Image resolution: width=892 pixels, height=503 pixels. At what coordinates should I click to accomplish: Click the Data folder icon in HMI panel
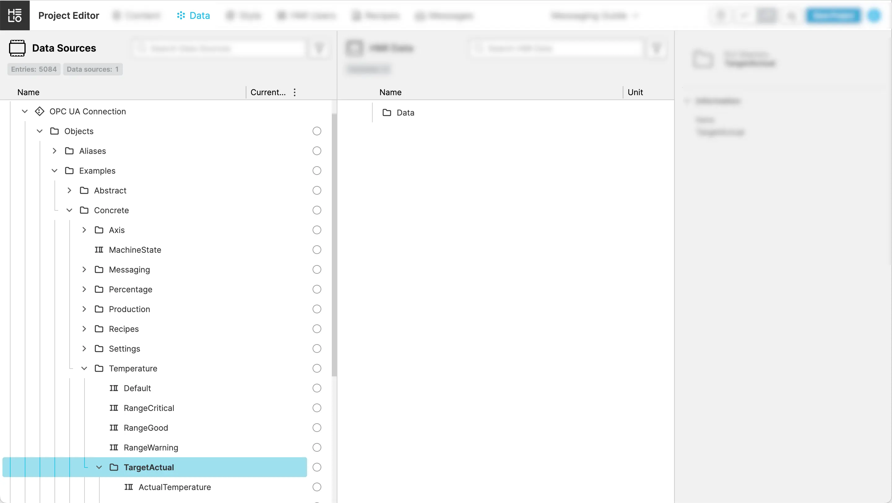[387, 113]
